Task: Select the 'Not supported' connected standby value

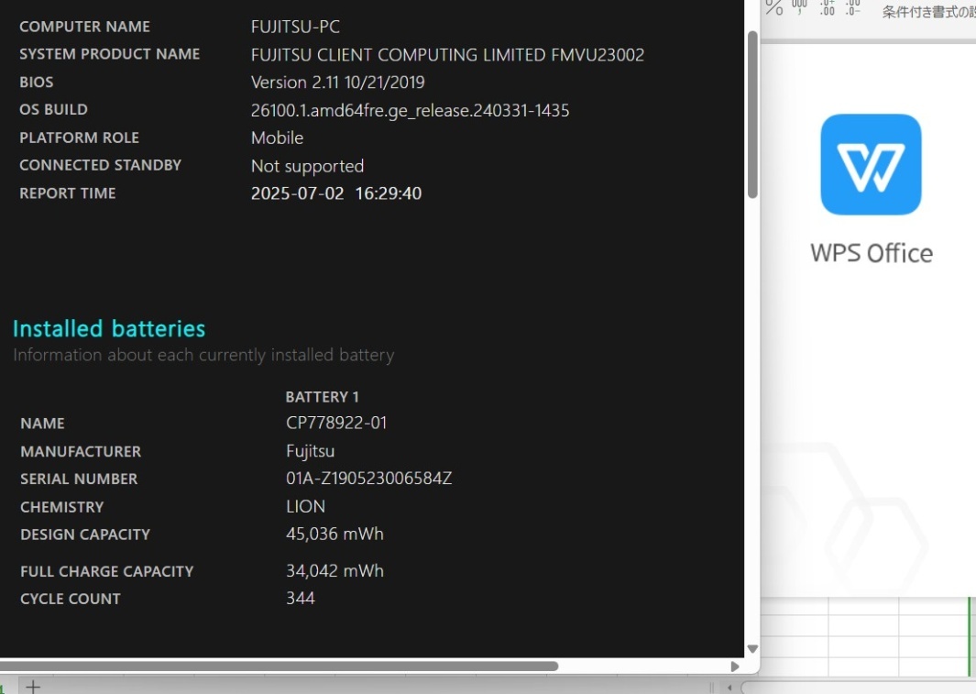Action: [x=307, y=166]
